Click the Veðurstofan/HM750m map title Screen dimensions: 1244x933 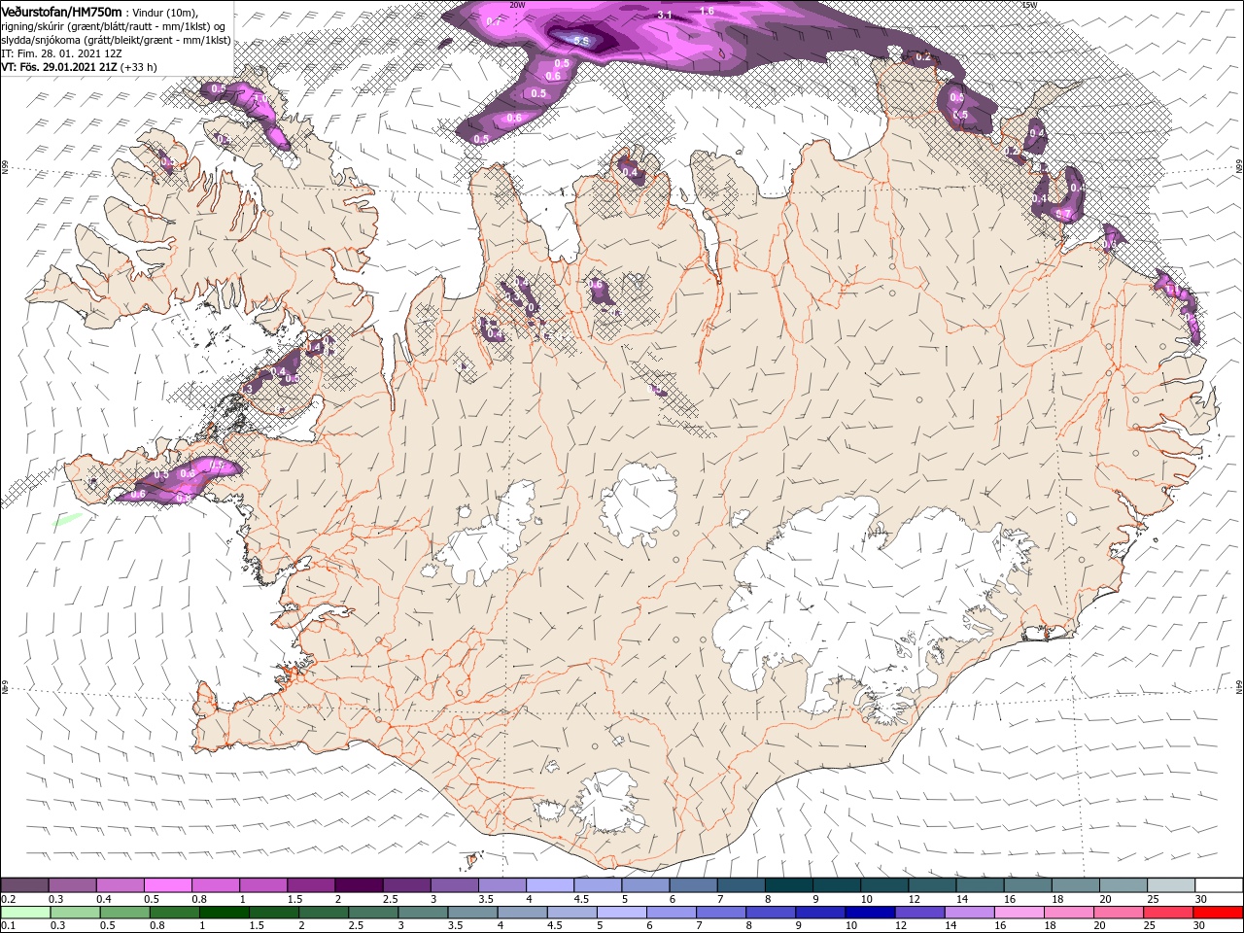(61, 11)
